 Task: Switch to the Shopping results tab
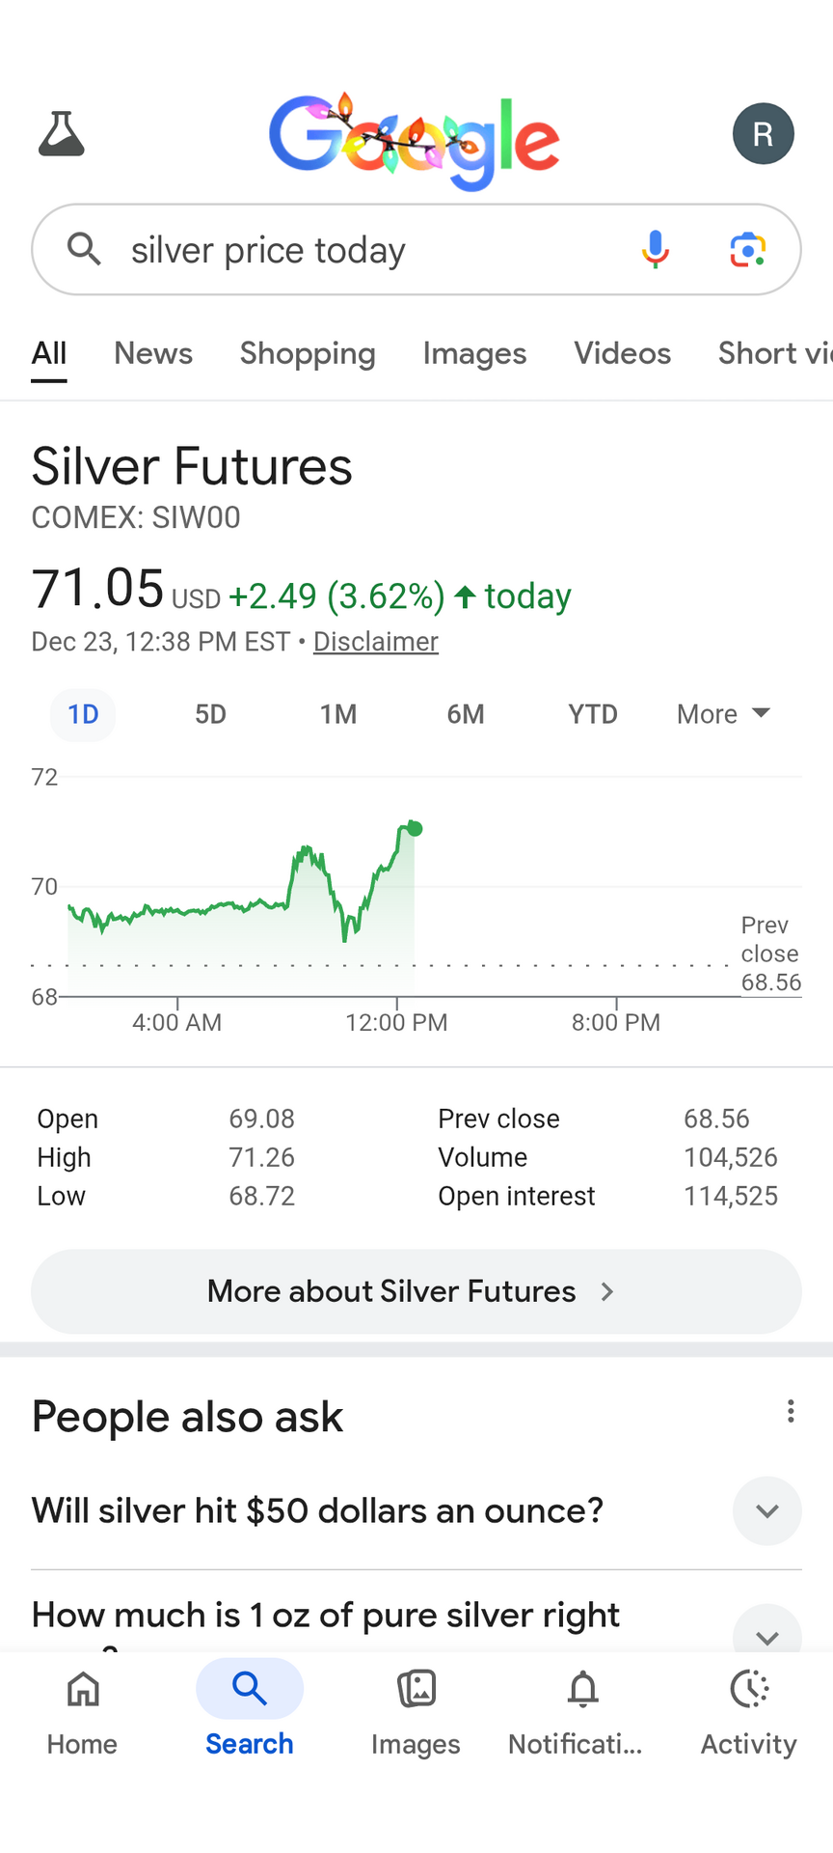308,353
